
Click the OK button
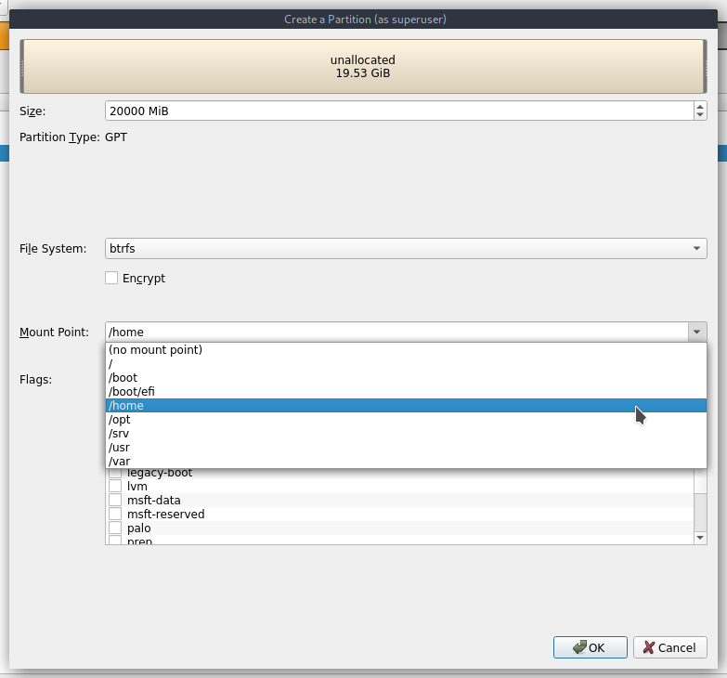pos(590,647)
